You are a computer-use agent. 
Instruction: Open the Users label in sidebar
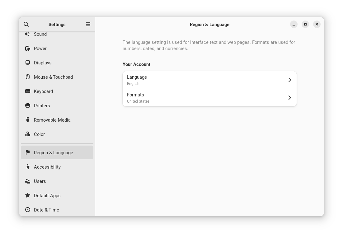coord(40,181)
